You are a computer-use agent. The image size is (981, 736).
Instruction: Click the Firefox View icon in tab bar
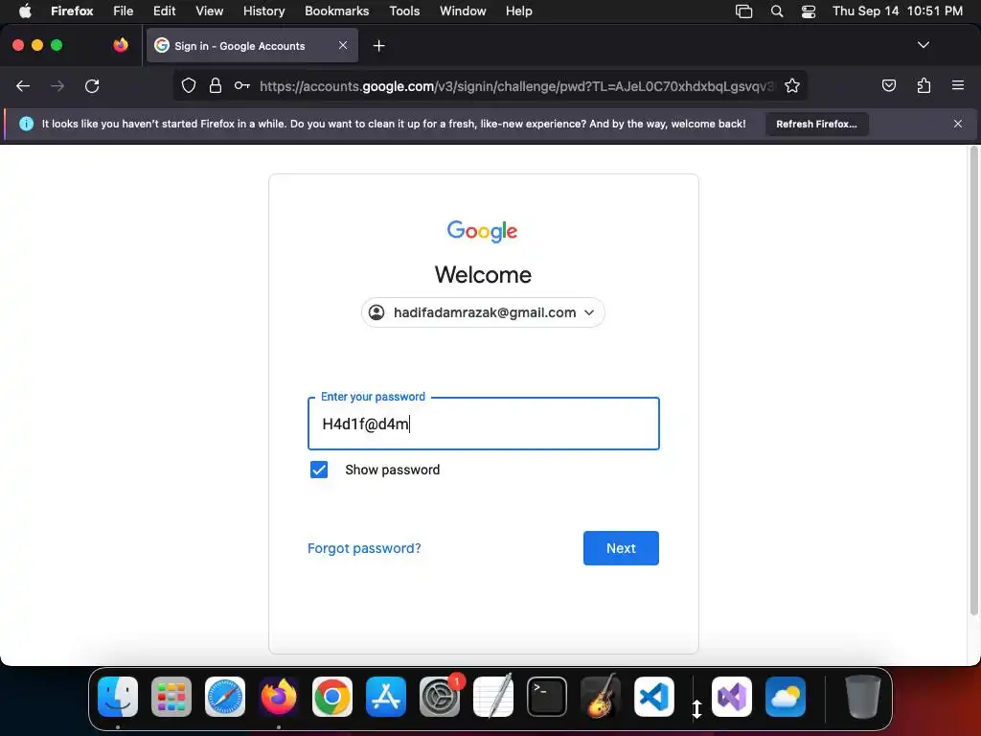pos(121,45)
